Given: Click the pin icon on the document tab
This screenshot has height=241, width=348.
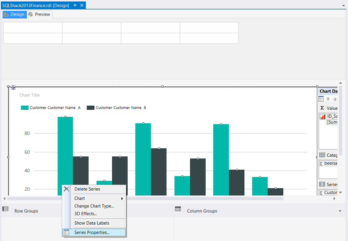Looking at the screenshot, I should pyautogui.click(x=75, y=5).
